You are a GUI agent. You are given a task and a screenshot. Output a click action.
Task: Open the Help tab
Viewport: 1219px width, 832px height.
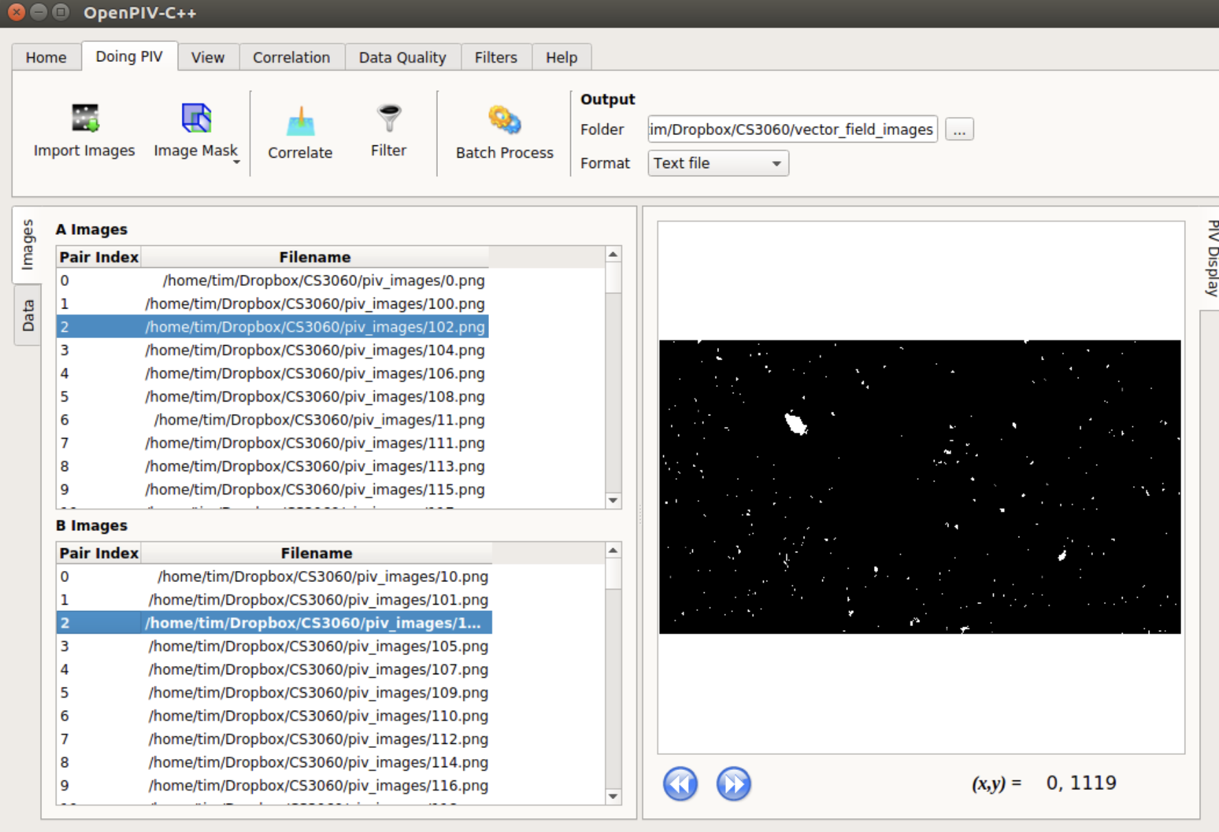561,57
